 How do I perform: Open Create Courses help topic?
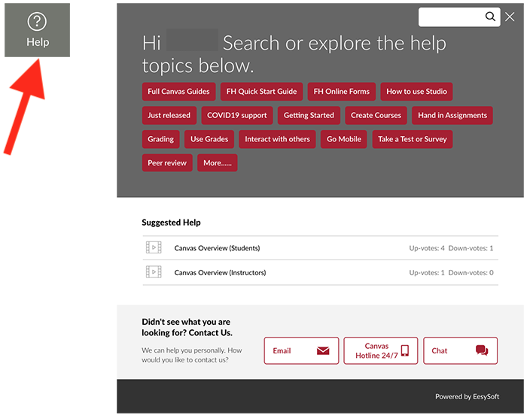(376, 115)
